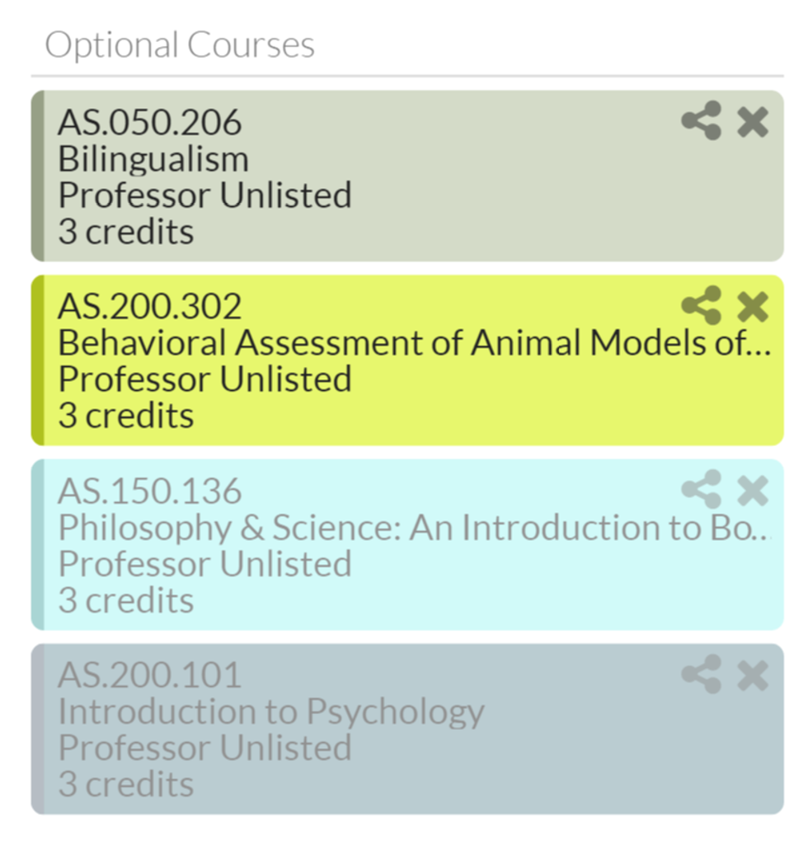
Task: Open Introduction to Psychology course title
Action: click(271, 712)
